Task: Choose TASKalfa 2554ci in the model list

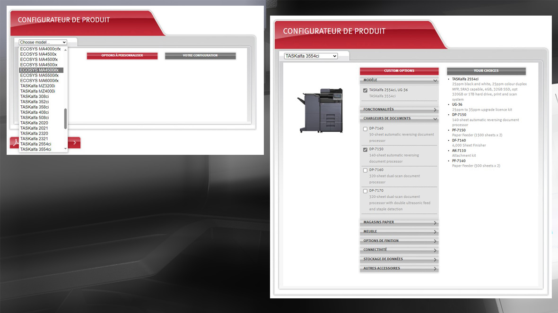Action: (x=36, y=144)
